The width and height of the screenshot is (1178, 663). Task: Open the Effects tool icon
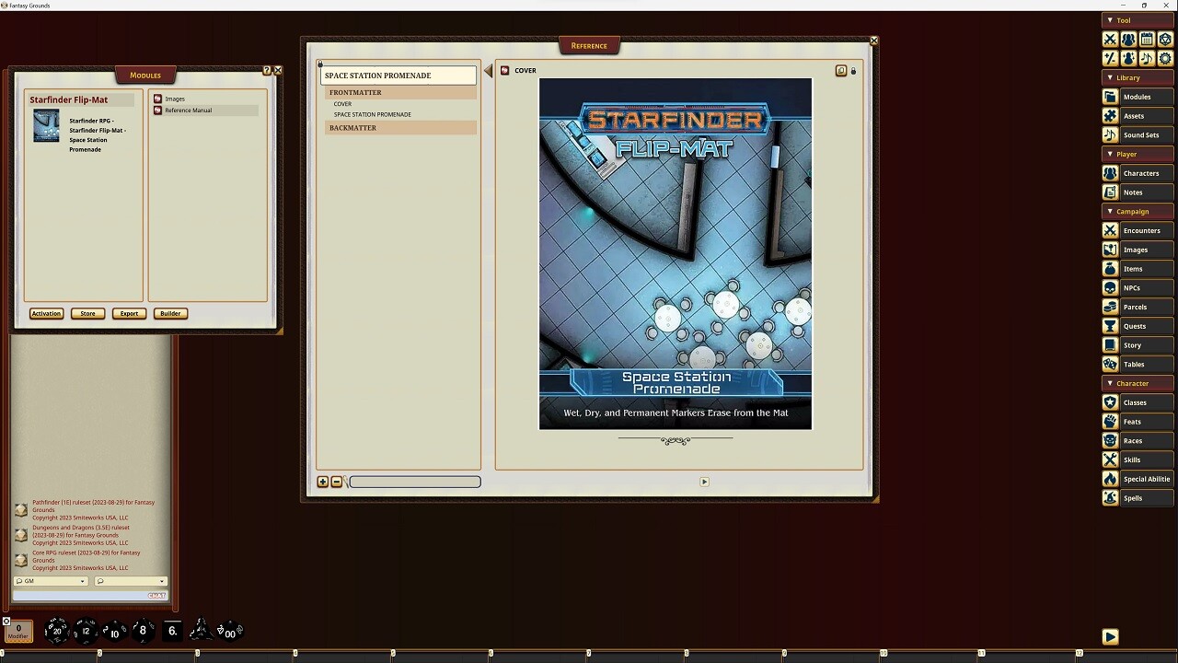click(x=1128, y=58)
